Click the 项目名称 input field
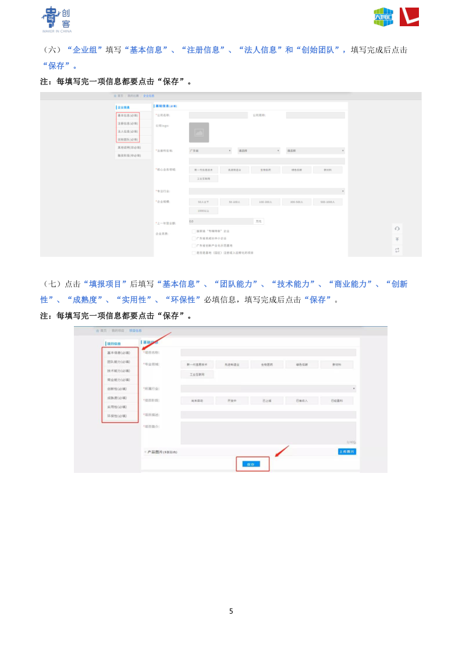The width and height of the screenshot is (462, 654). (268, 352)
